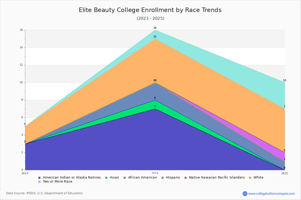Toggle Native Hawaiian Pacific Islanders legend label

point(217,177)
